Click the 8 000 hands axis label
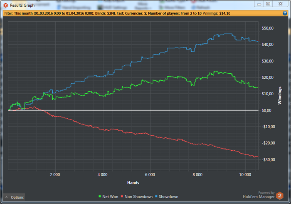 [197, 174]
